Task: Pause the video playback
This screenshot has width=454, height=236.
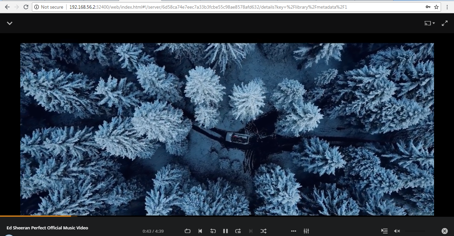Action: tap(226, 231)
